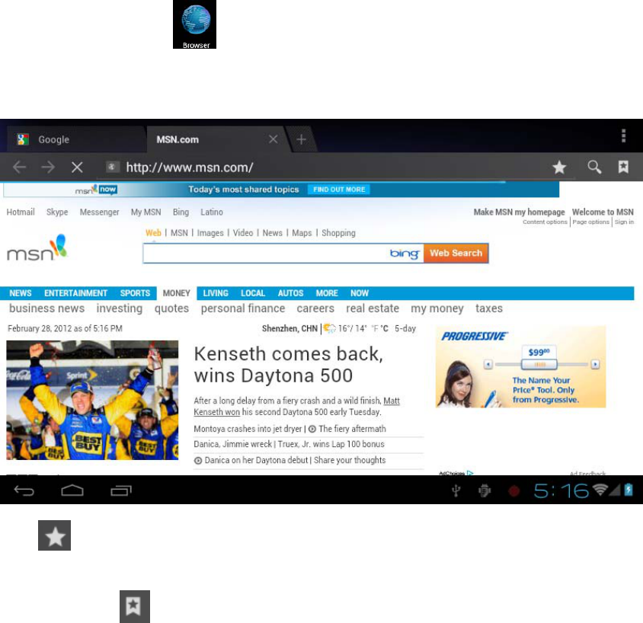The height and width of the screenshot is (623, 643).
Task: Select Maps search scope
Action: (302, 233)
